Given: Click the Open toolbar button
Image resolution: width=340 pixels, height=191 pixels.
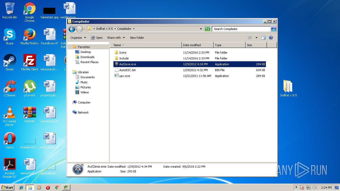Looking at the screenshot, I should tap(97, 38).
